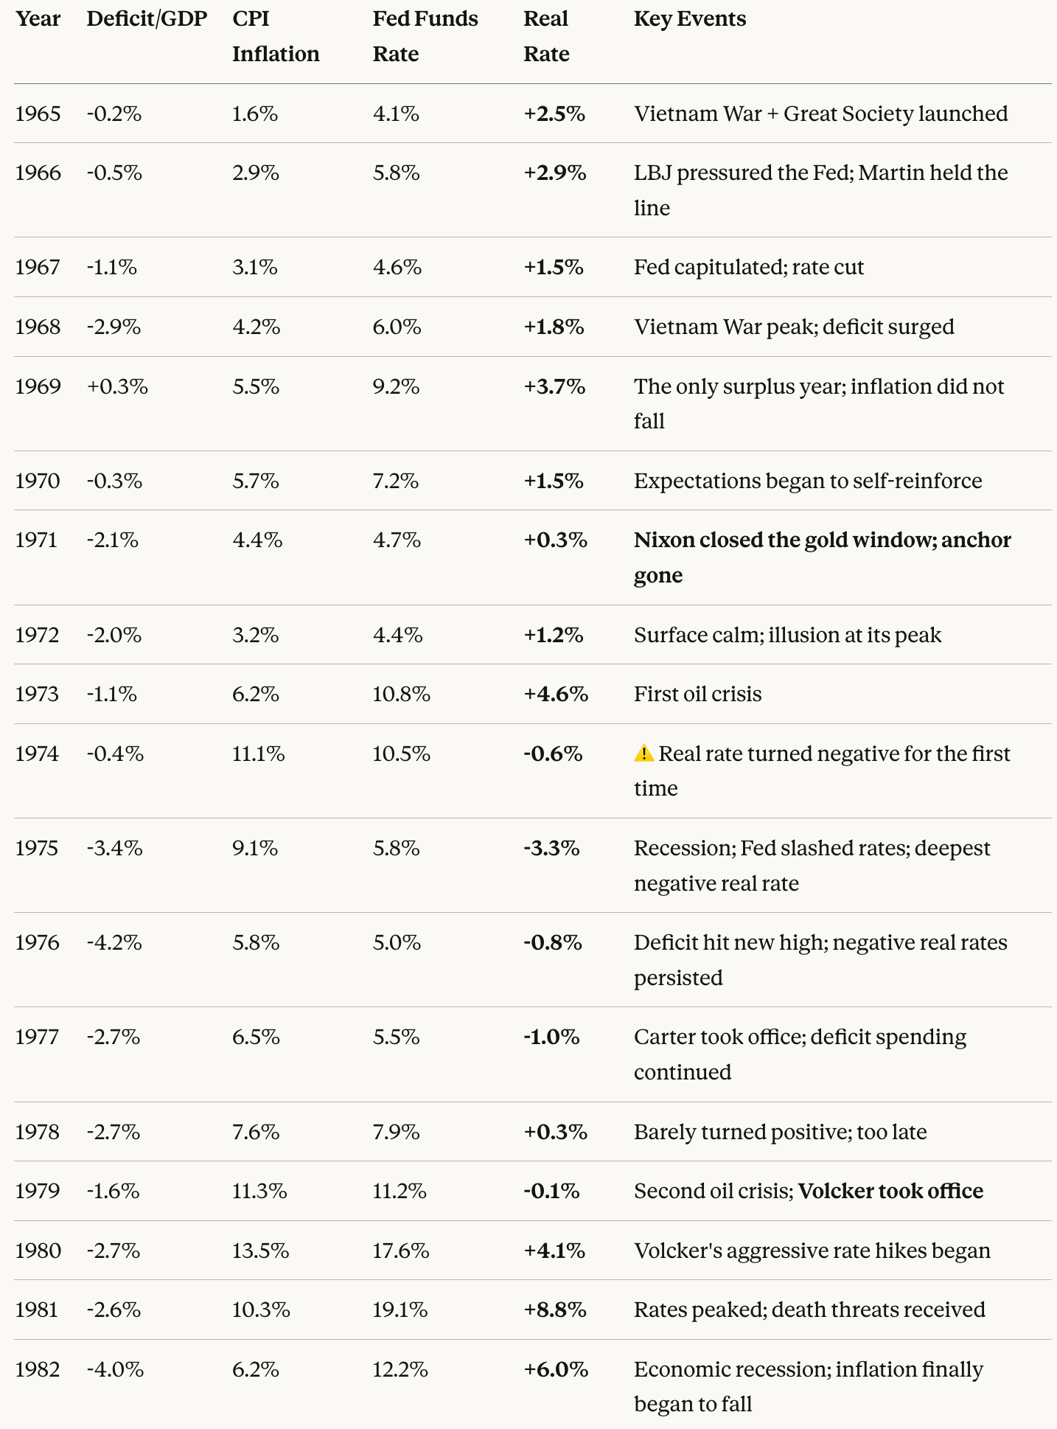Click the warning icon in the 1974 row

click(643, 754)
